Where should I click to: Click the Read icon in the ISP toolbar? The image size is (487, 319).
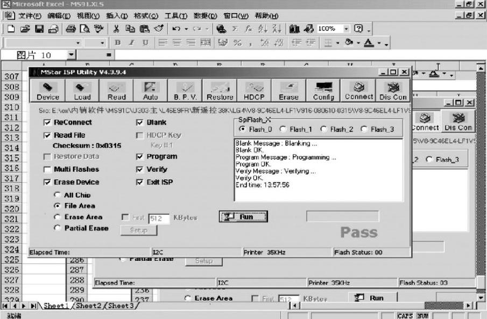[116, 91]
